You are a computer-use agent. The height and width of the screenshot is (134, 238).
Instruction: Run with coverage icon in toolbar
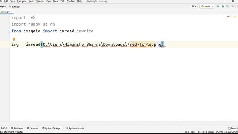click(x=228, y=6)
